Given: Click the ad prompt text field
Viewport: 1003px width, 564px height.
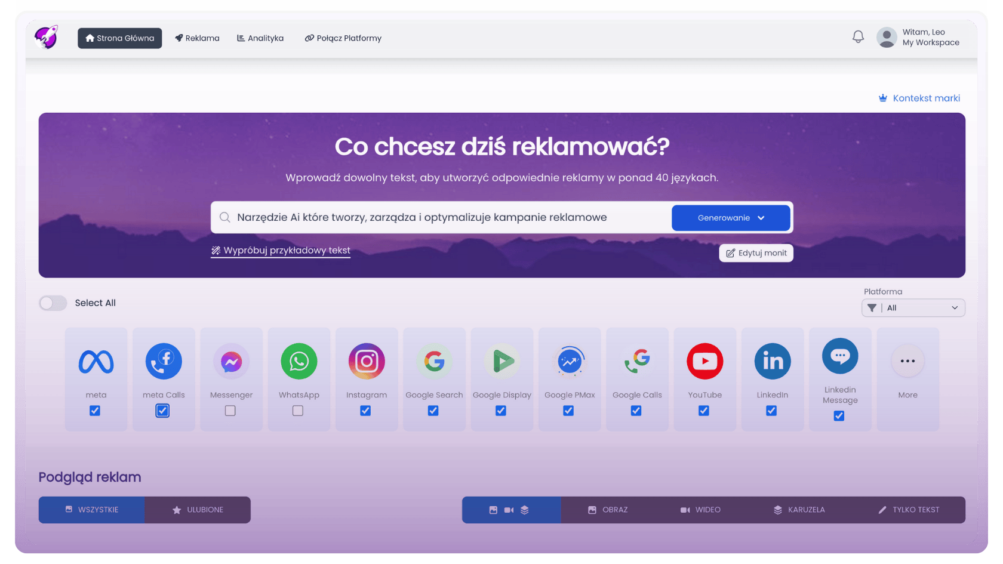Looking at the screenshot, I should click(x=442, y=217).
